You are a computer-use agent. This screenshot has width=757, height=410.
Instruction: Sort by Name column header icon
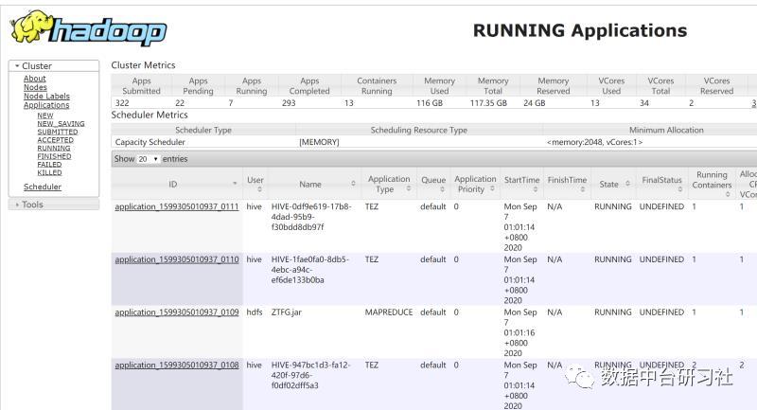(x=353, y=184)
